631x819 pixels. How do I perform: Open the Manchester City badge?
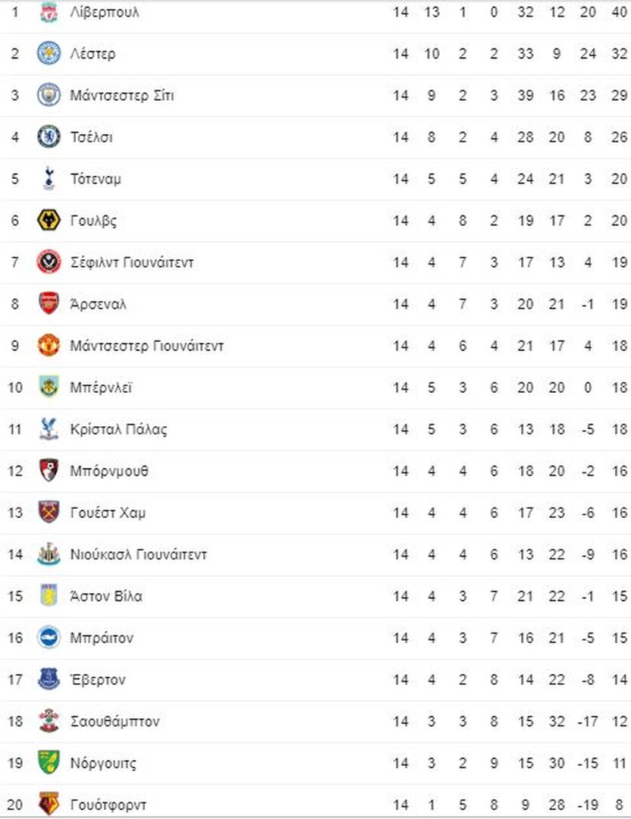coord(49,95)
